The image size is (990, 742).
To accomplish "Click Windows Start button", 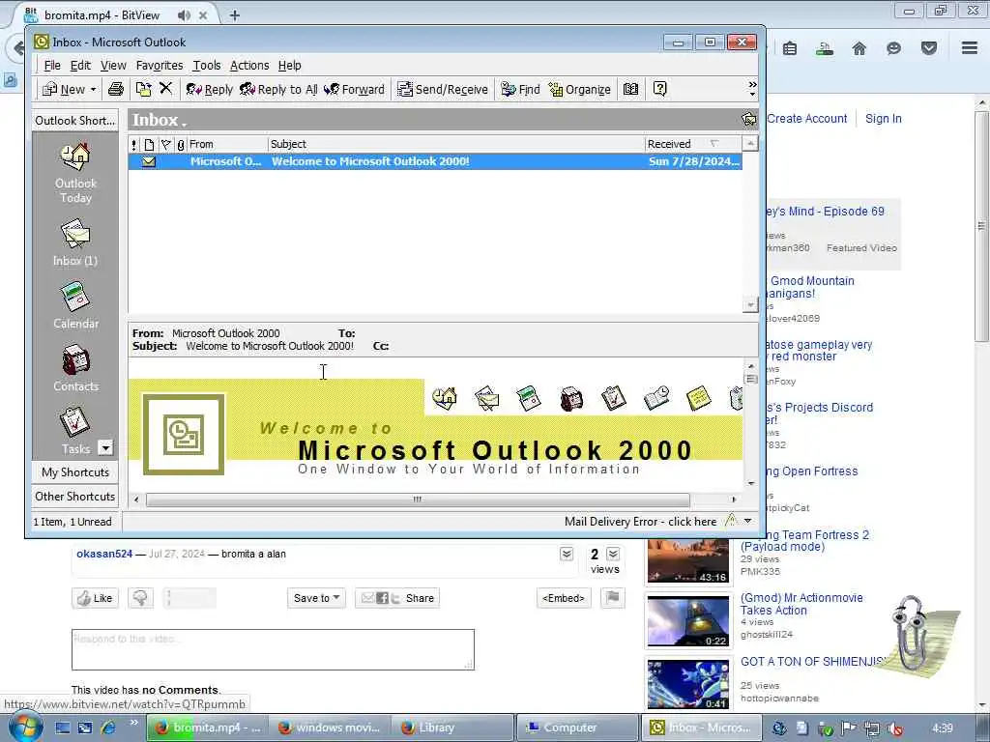I will coord(25,727).
